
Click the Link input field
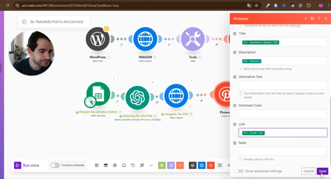click(283, 133)
